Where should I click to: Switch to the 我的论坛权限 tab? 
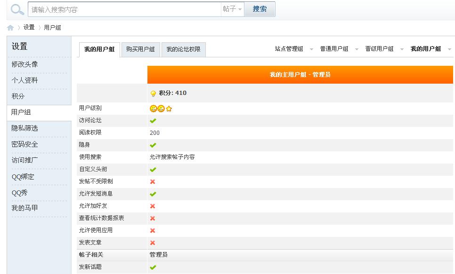[x=183, y=49]
